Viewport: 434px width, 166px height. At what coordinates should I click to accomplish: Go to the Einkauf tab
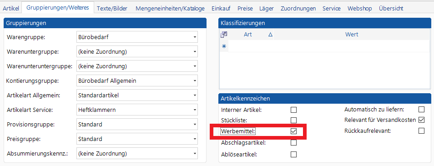221,9
